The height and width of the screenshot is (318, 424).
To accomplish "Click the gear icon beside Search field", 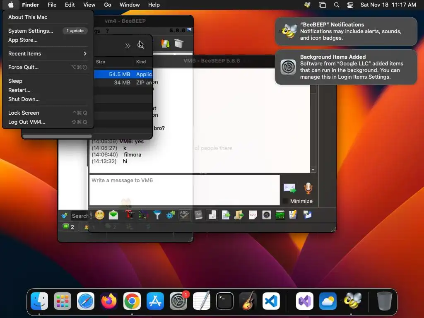I will (64, 215).
